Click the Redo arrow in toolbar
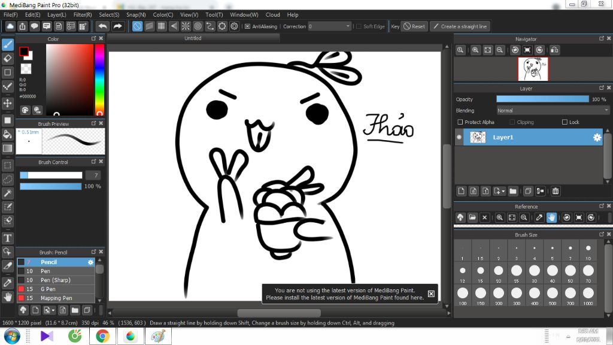Screen dimensions: 613x345 click(x=117, y=26)
